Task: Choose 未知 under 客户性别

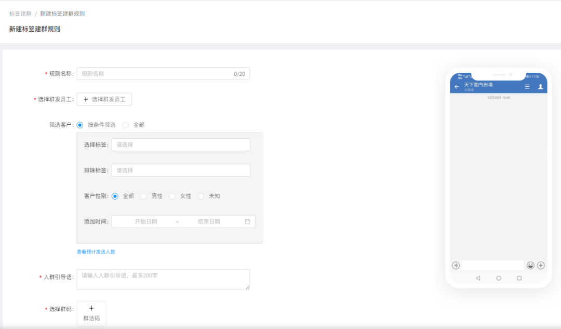Action: [201, 196]
